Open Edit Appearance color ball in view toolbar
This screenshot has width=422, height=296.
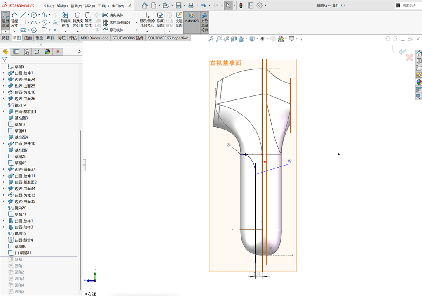tap(281, 39)
